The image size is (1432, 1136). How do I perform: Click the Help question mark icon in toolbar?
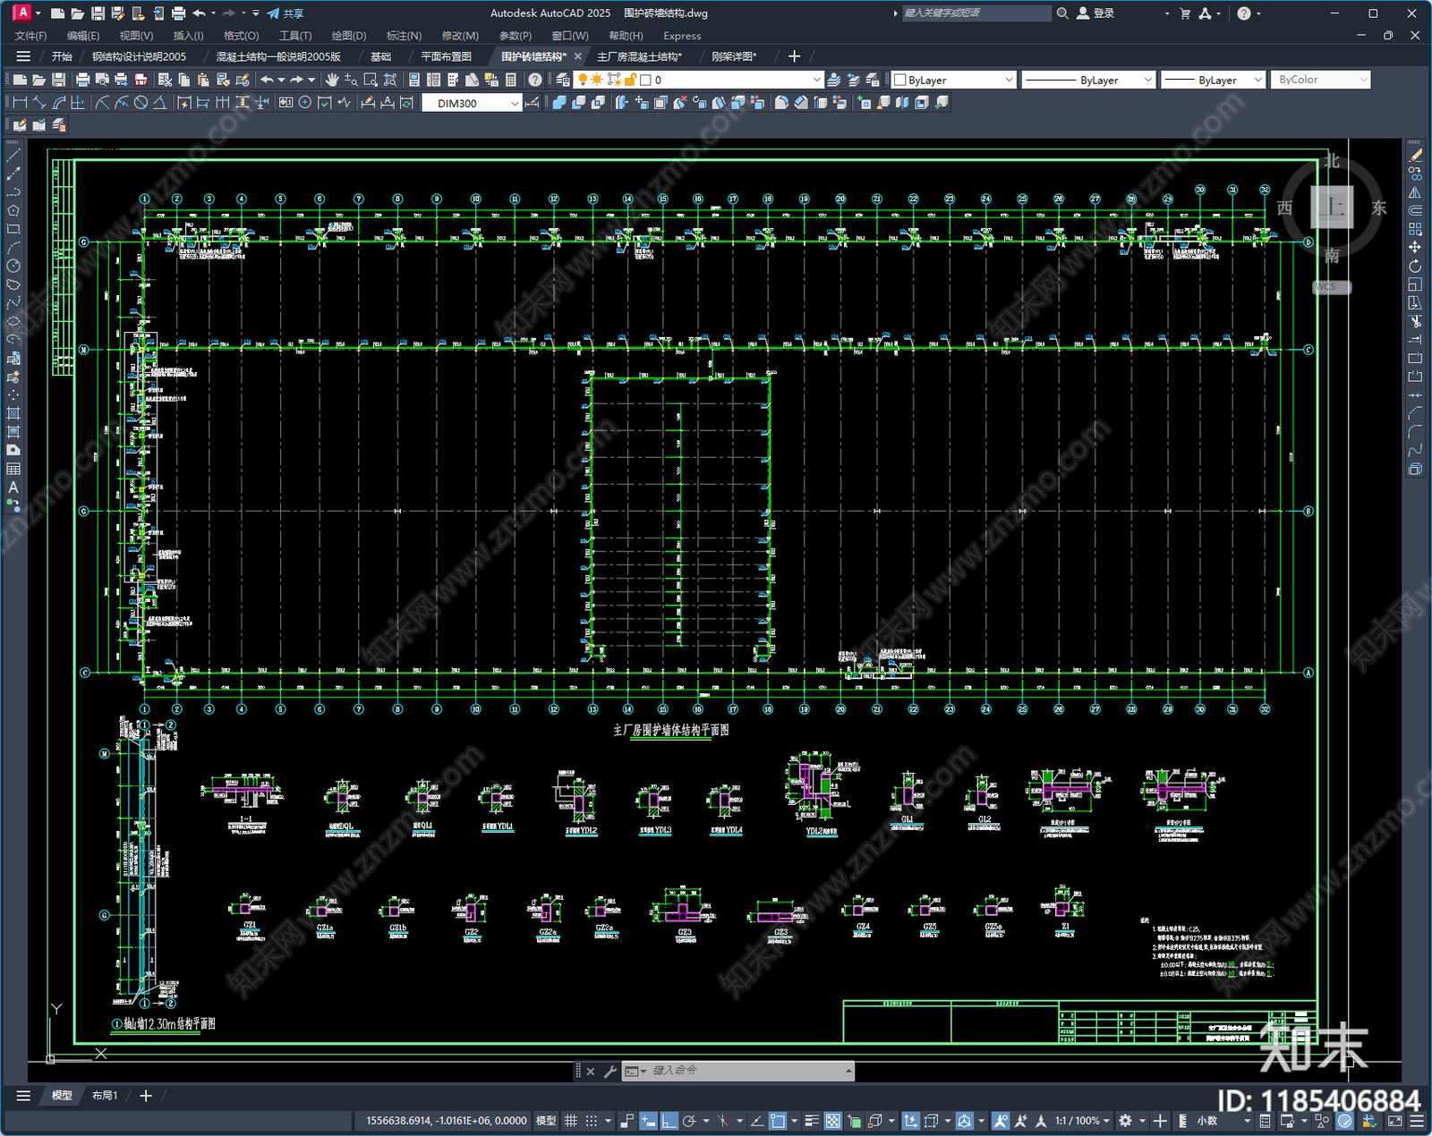535,80
